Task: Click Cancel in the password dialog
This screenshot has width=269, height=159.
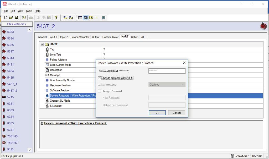Action: (177, 113)
